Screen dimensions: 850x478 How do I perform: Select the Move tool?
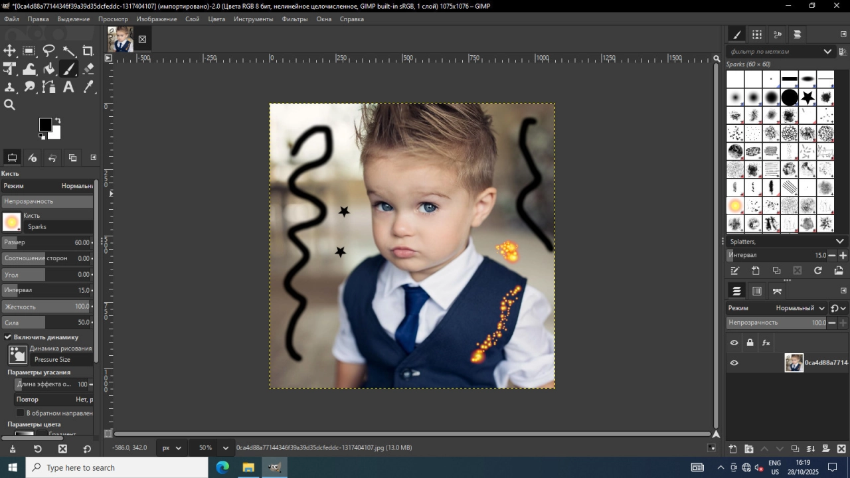pyautogui.click(x=10, y=50)
